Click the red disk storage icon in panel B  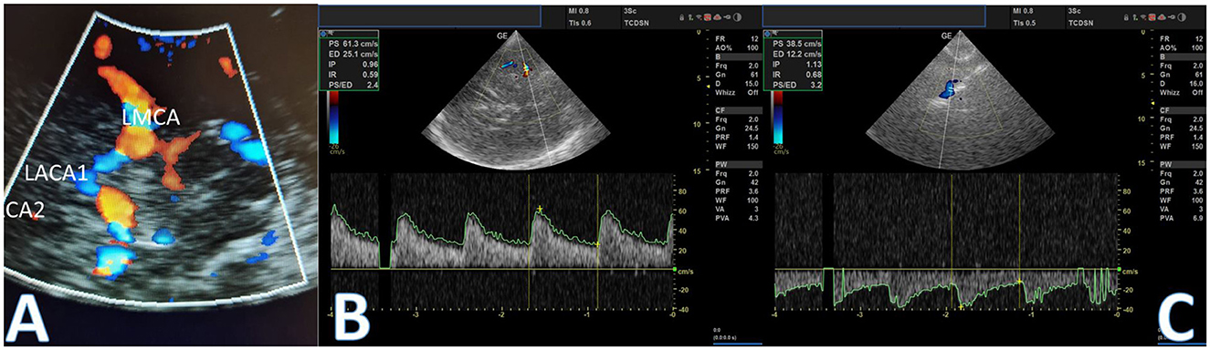[x=707, y=17]
